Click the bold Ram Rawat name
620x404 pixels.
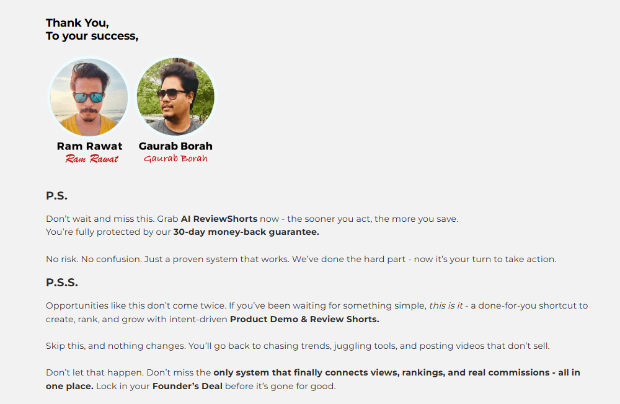click(x=89, y=146)
